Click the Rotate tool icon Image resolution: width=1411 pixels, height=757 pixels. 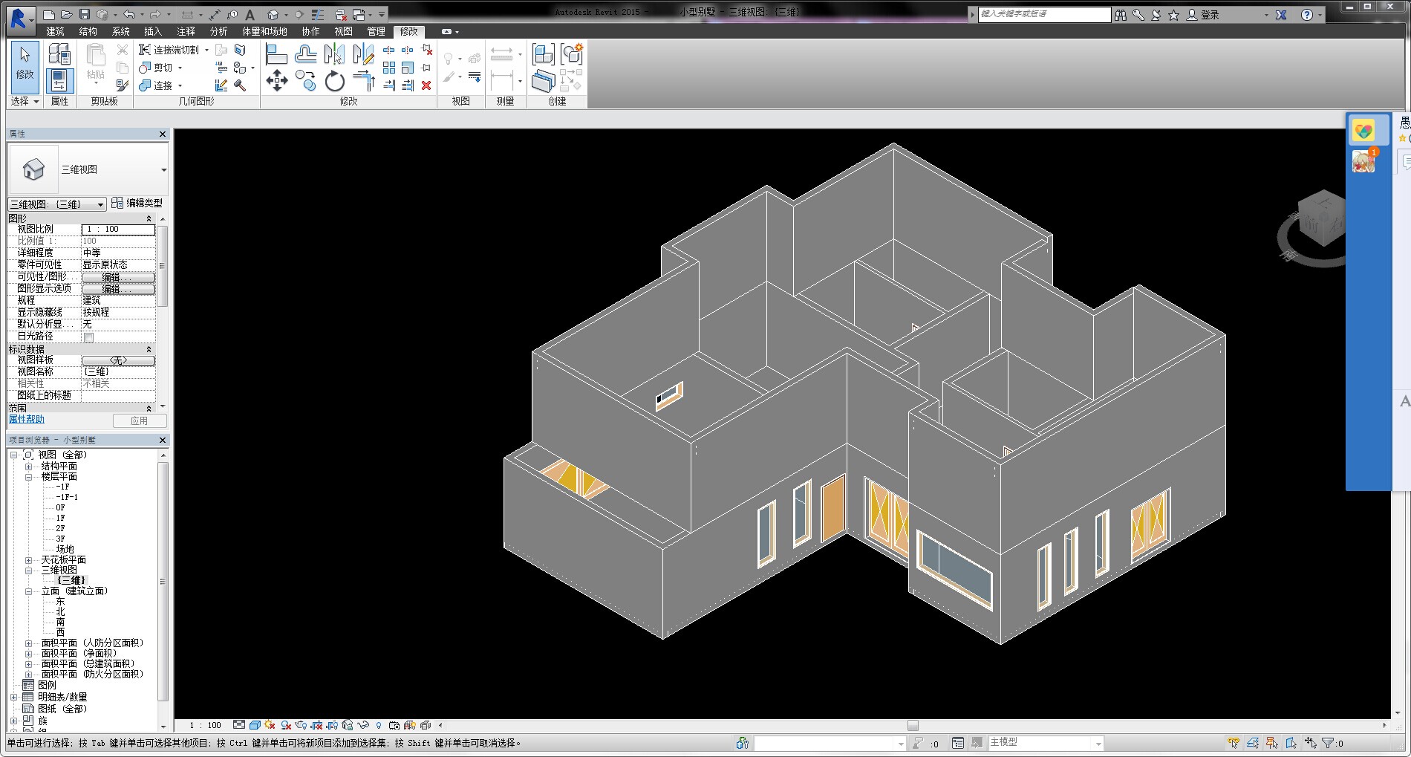point(334,81)
